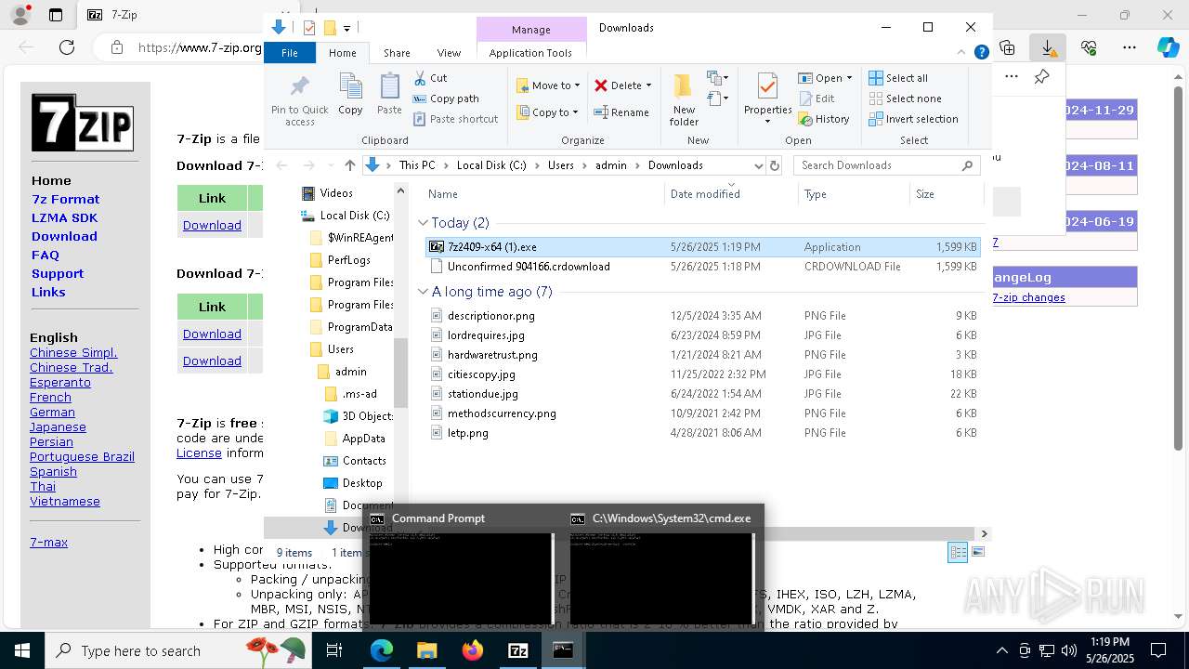Click the Windows Start button
Image resolution: width=1189 pixels, height=669 pixels.
coord(20,650)
